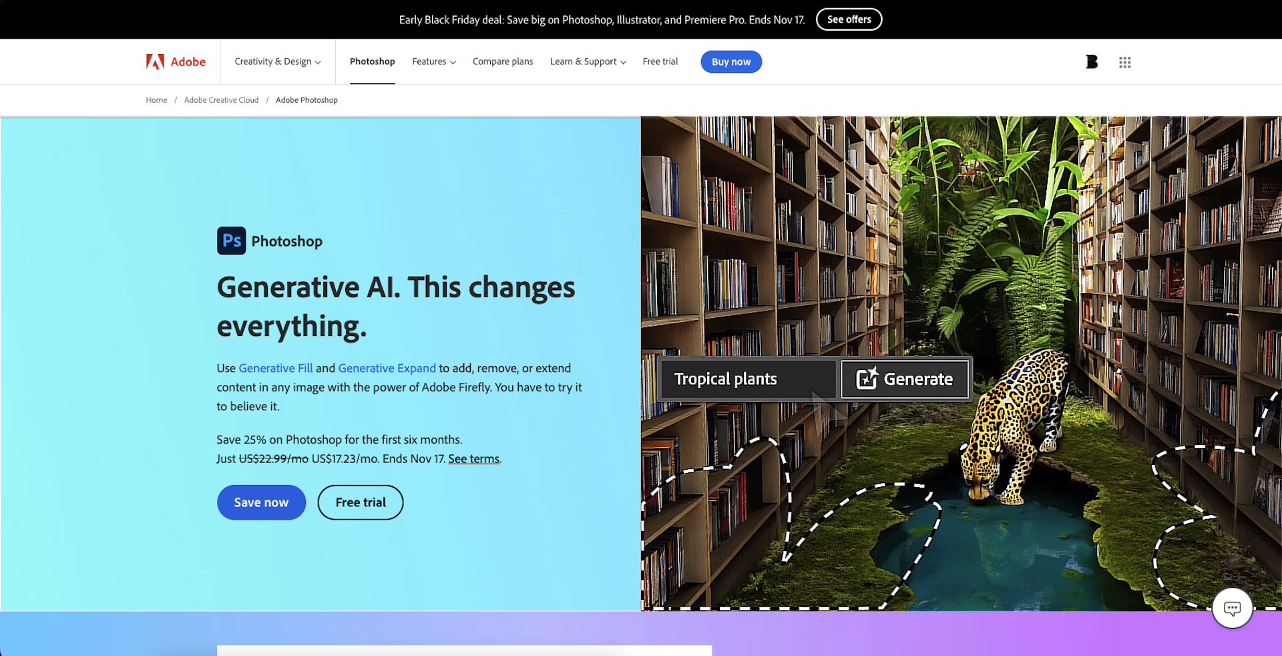Screen dimensions: 1282x656
Task: Open the chat support bubble
Action: point(1232,608)
